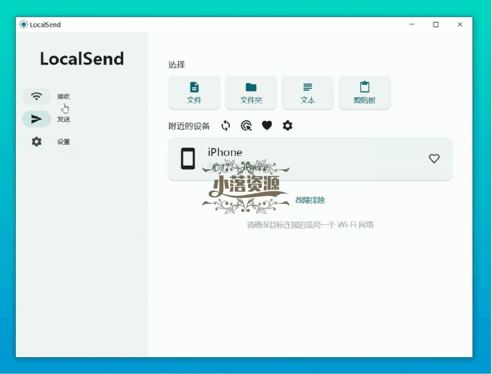Click the Wi-Fi receive icon

pos(37,96)
